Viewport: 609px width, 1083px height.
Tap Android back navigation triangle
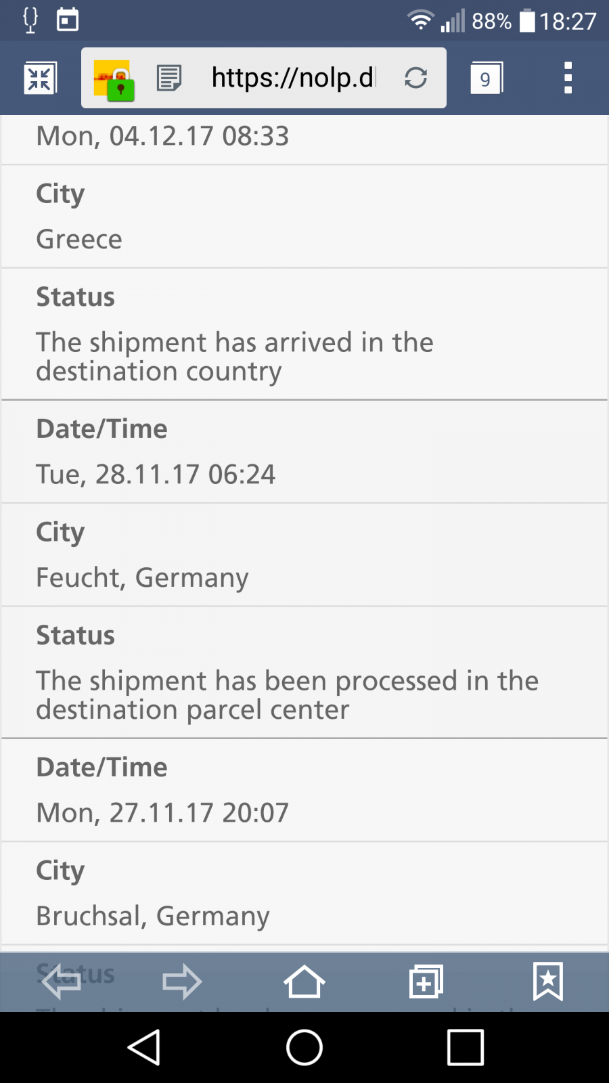pyautogui.click(x=143, y=1048)
